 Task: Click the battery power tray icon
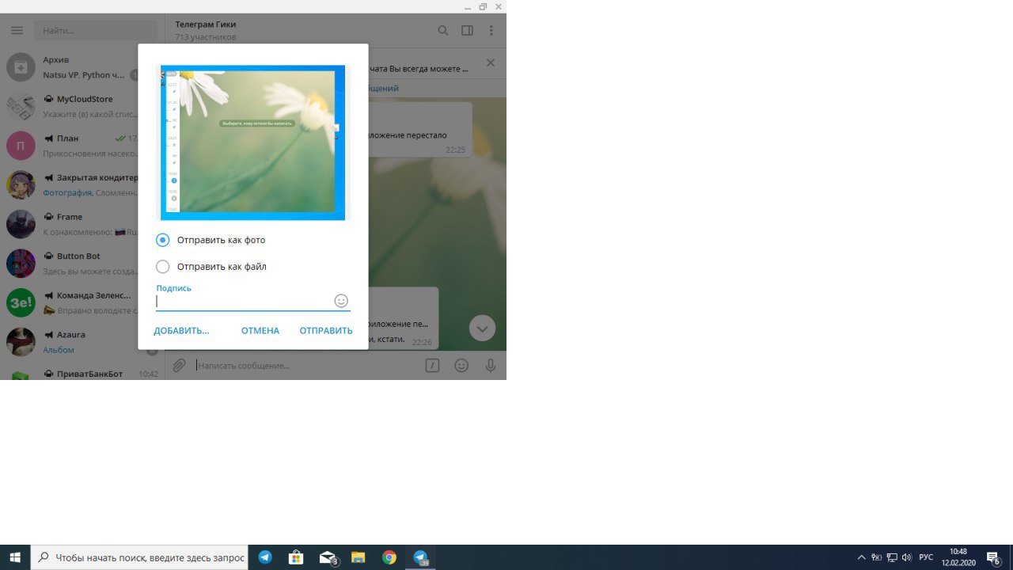[877, 557]
